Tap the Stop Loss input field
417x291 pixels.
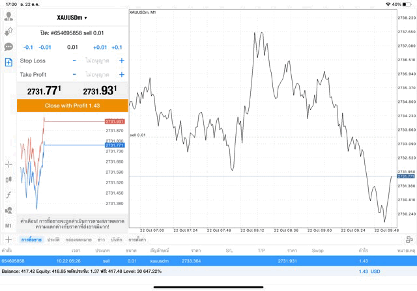click(x=98, y=61)
